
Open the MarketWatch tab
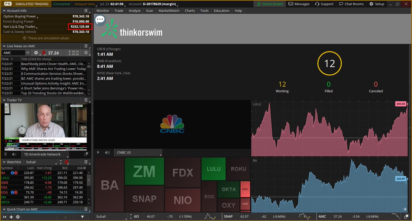[x=169, y=11]
